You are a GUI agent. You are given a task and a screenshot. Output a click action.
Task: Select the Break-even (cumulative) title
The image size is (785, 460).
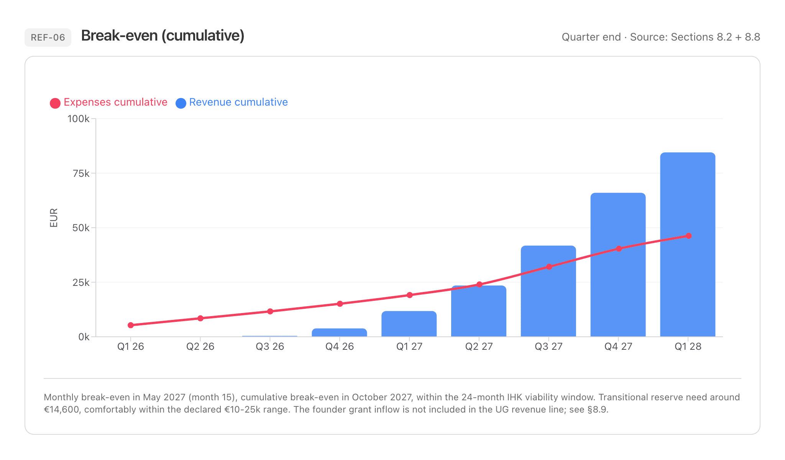tap(163, 36)
